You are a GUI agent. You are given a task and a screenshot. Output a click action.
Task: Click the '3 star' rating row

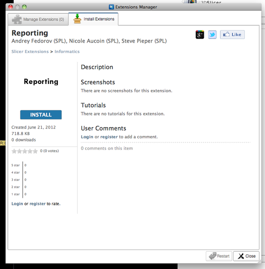pos(19,180)
